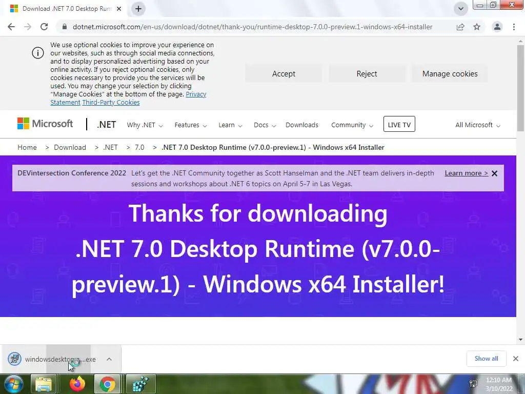Open the Chrome three-dot menu
525x394 pixels.
514,27
